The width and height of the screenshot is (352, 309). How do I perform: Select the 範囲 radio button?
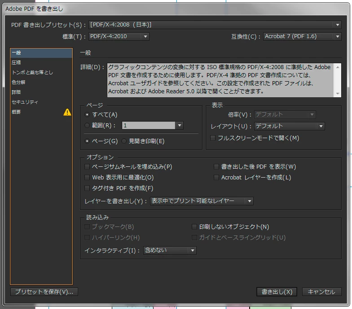87,126
